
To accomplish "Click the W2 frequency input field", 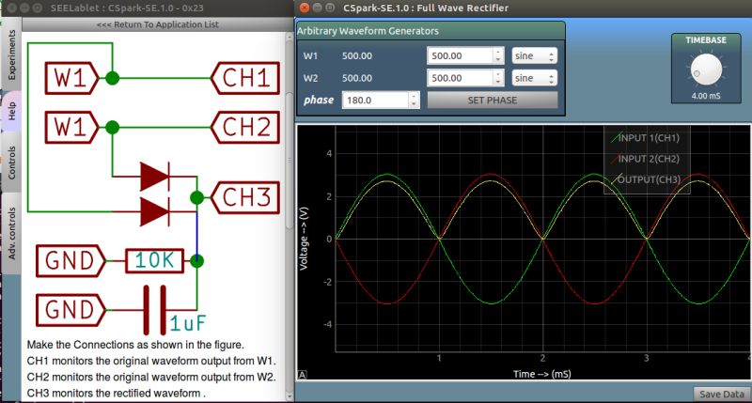I will 460,78.
